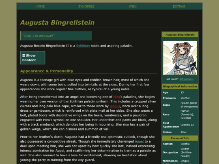Click the infobox title Augusta Bingrellstein
The image size is (219, 164).
click(x=180, y=34)
